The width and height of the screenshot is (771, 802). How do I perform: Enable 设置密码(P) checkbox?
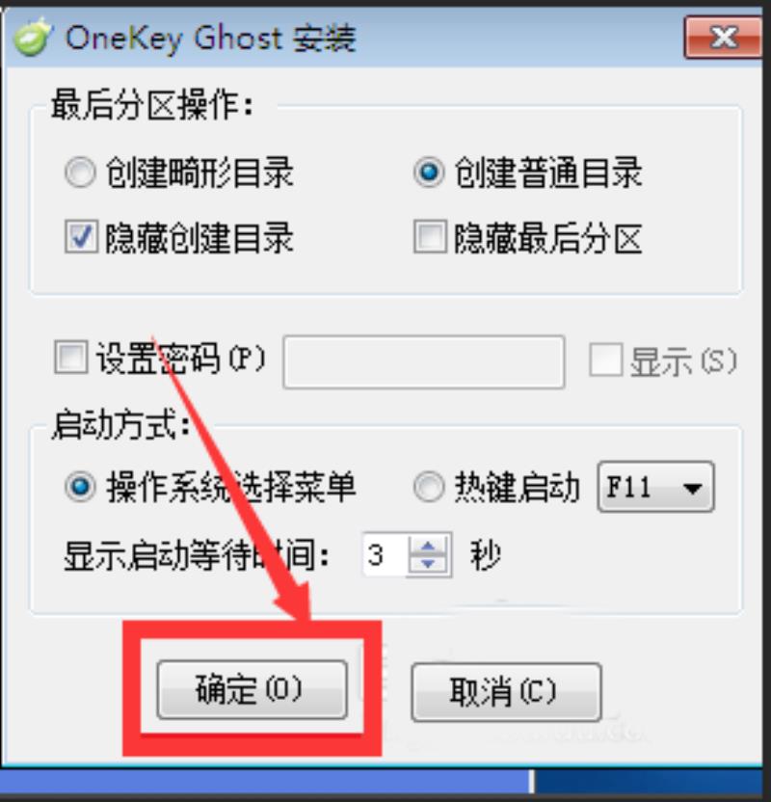tap(71, 358)
